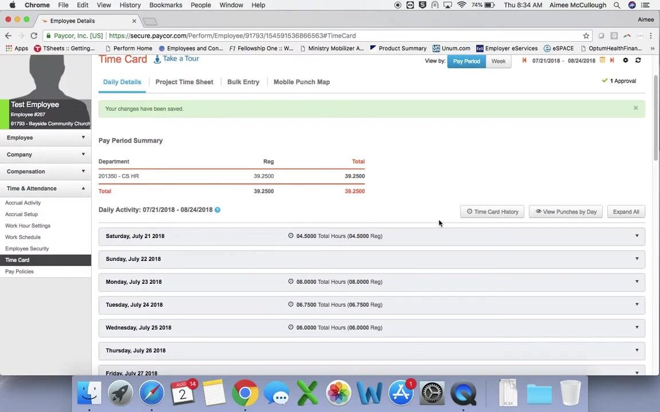Click the Time Card refresh icon
Screen dimensions: 660x412
[x=638, y=61]
